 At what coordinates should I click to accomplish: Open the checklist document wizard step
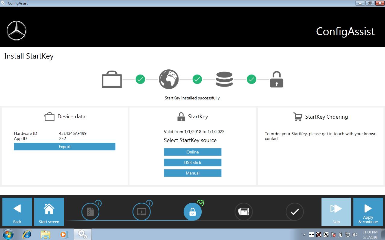point(90,212)
